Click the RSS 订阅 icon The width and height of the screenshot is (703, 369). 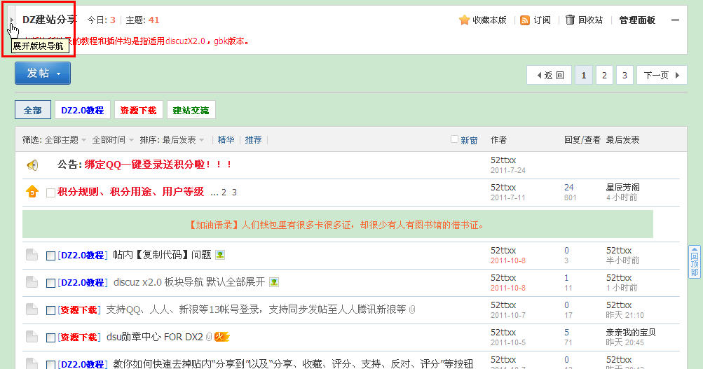(x=524, y=20)
